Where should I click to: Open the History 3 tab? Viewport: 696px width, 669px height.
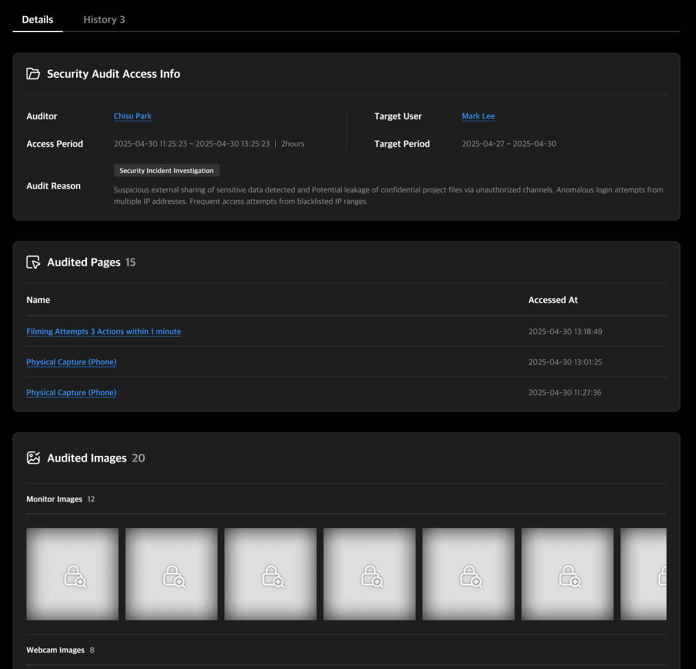pyautogui.click(x=104, y=19)
